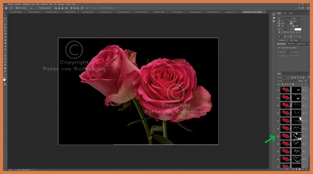Toggle the transform controls checkbox in options bar
The height and width of the screenshot is (174, 313).
(x=38, y=8)
